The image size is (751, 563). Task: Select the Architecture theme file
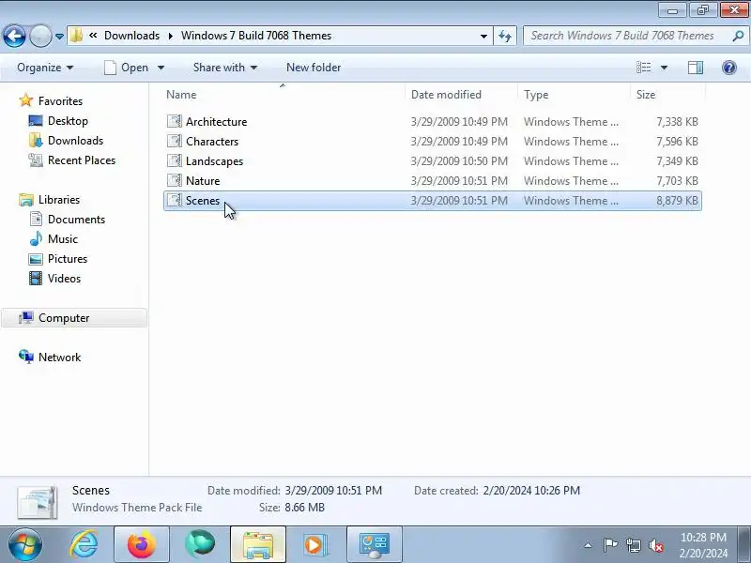[x=433, y=122]
